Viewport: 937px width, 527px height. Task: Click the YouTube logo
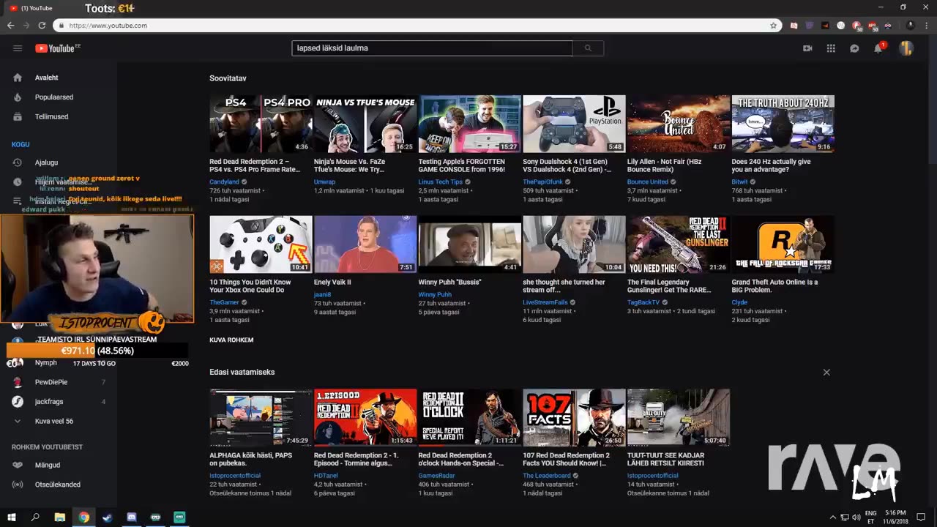pos(58,48)
